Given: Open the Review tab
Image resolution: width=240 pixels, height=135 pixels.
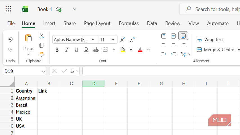Looking at the screenshot, I should pos(173,23).
